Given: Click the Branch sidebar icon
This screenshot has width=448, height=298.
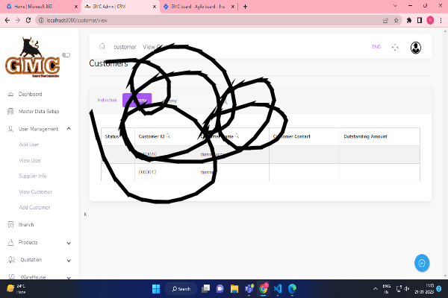Looking at the screenshot, I should pos(10,224).
